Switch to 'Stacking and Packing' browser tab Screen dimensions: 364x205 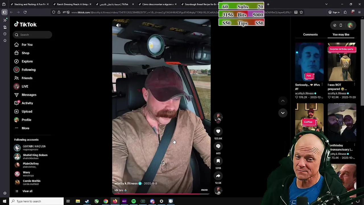point(30,4)
